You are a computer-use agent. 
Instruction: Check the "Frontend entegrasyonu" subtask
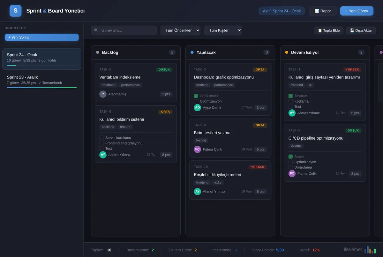[x=101, y=143]
